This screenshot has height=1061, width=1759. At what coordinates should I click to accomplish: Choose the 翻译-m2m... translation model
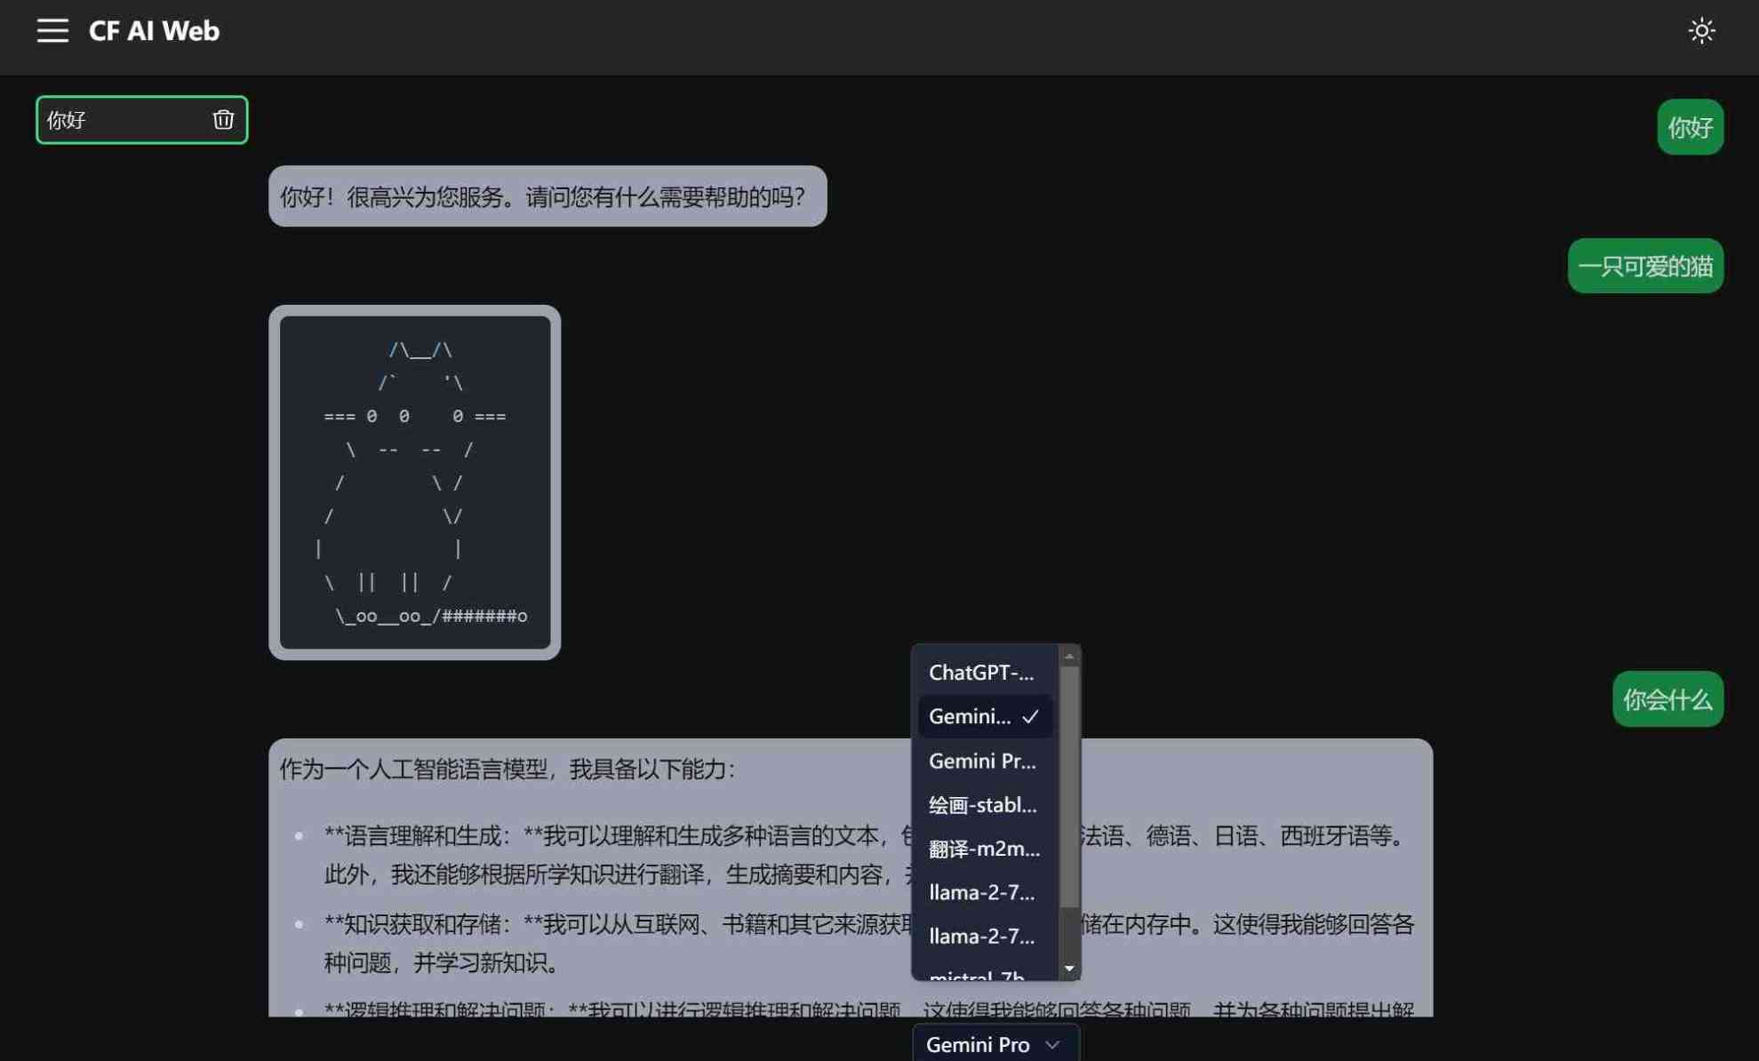coord(984,849)
